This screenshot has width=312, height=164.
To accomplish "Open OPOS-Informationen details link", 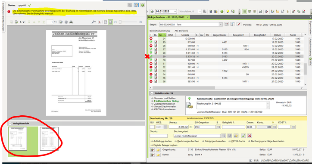I will coord(165,109).
